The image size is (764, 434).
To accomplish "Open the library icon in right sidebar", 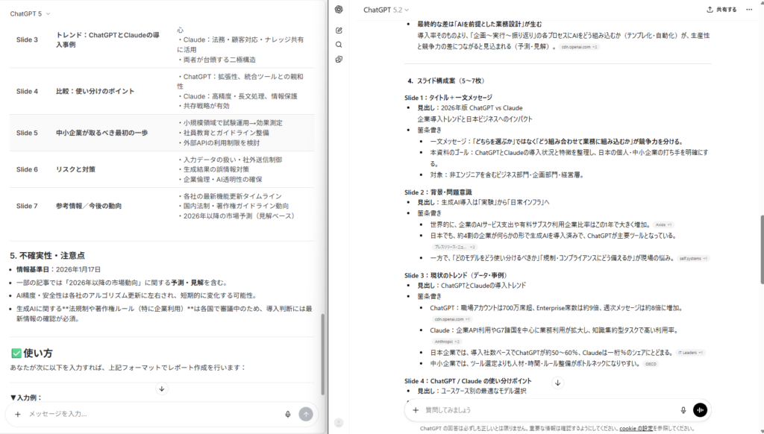I will point(339,59).
